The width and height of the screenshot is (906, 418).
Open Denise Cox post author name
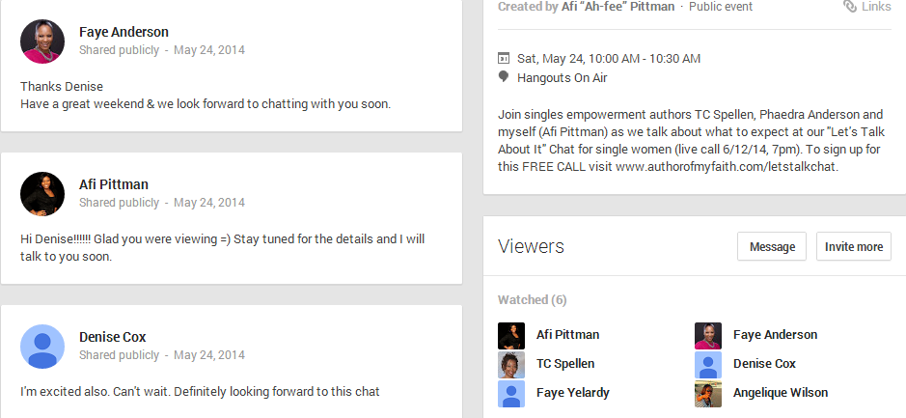coord(113,337)
